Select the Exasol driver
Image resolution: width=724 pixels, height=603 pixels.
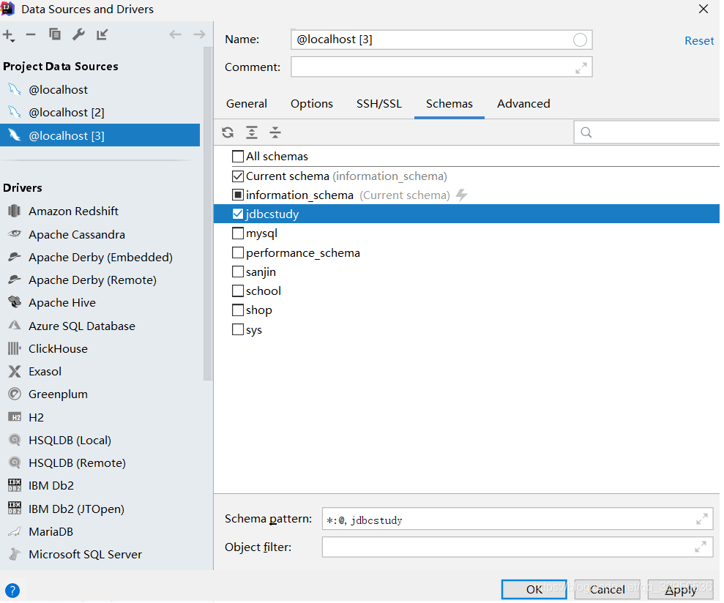pos(45,371)
